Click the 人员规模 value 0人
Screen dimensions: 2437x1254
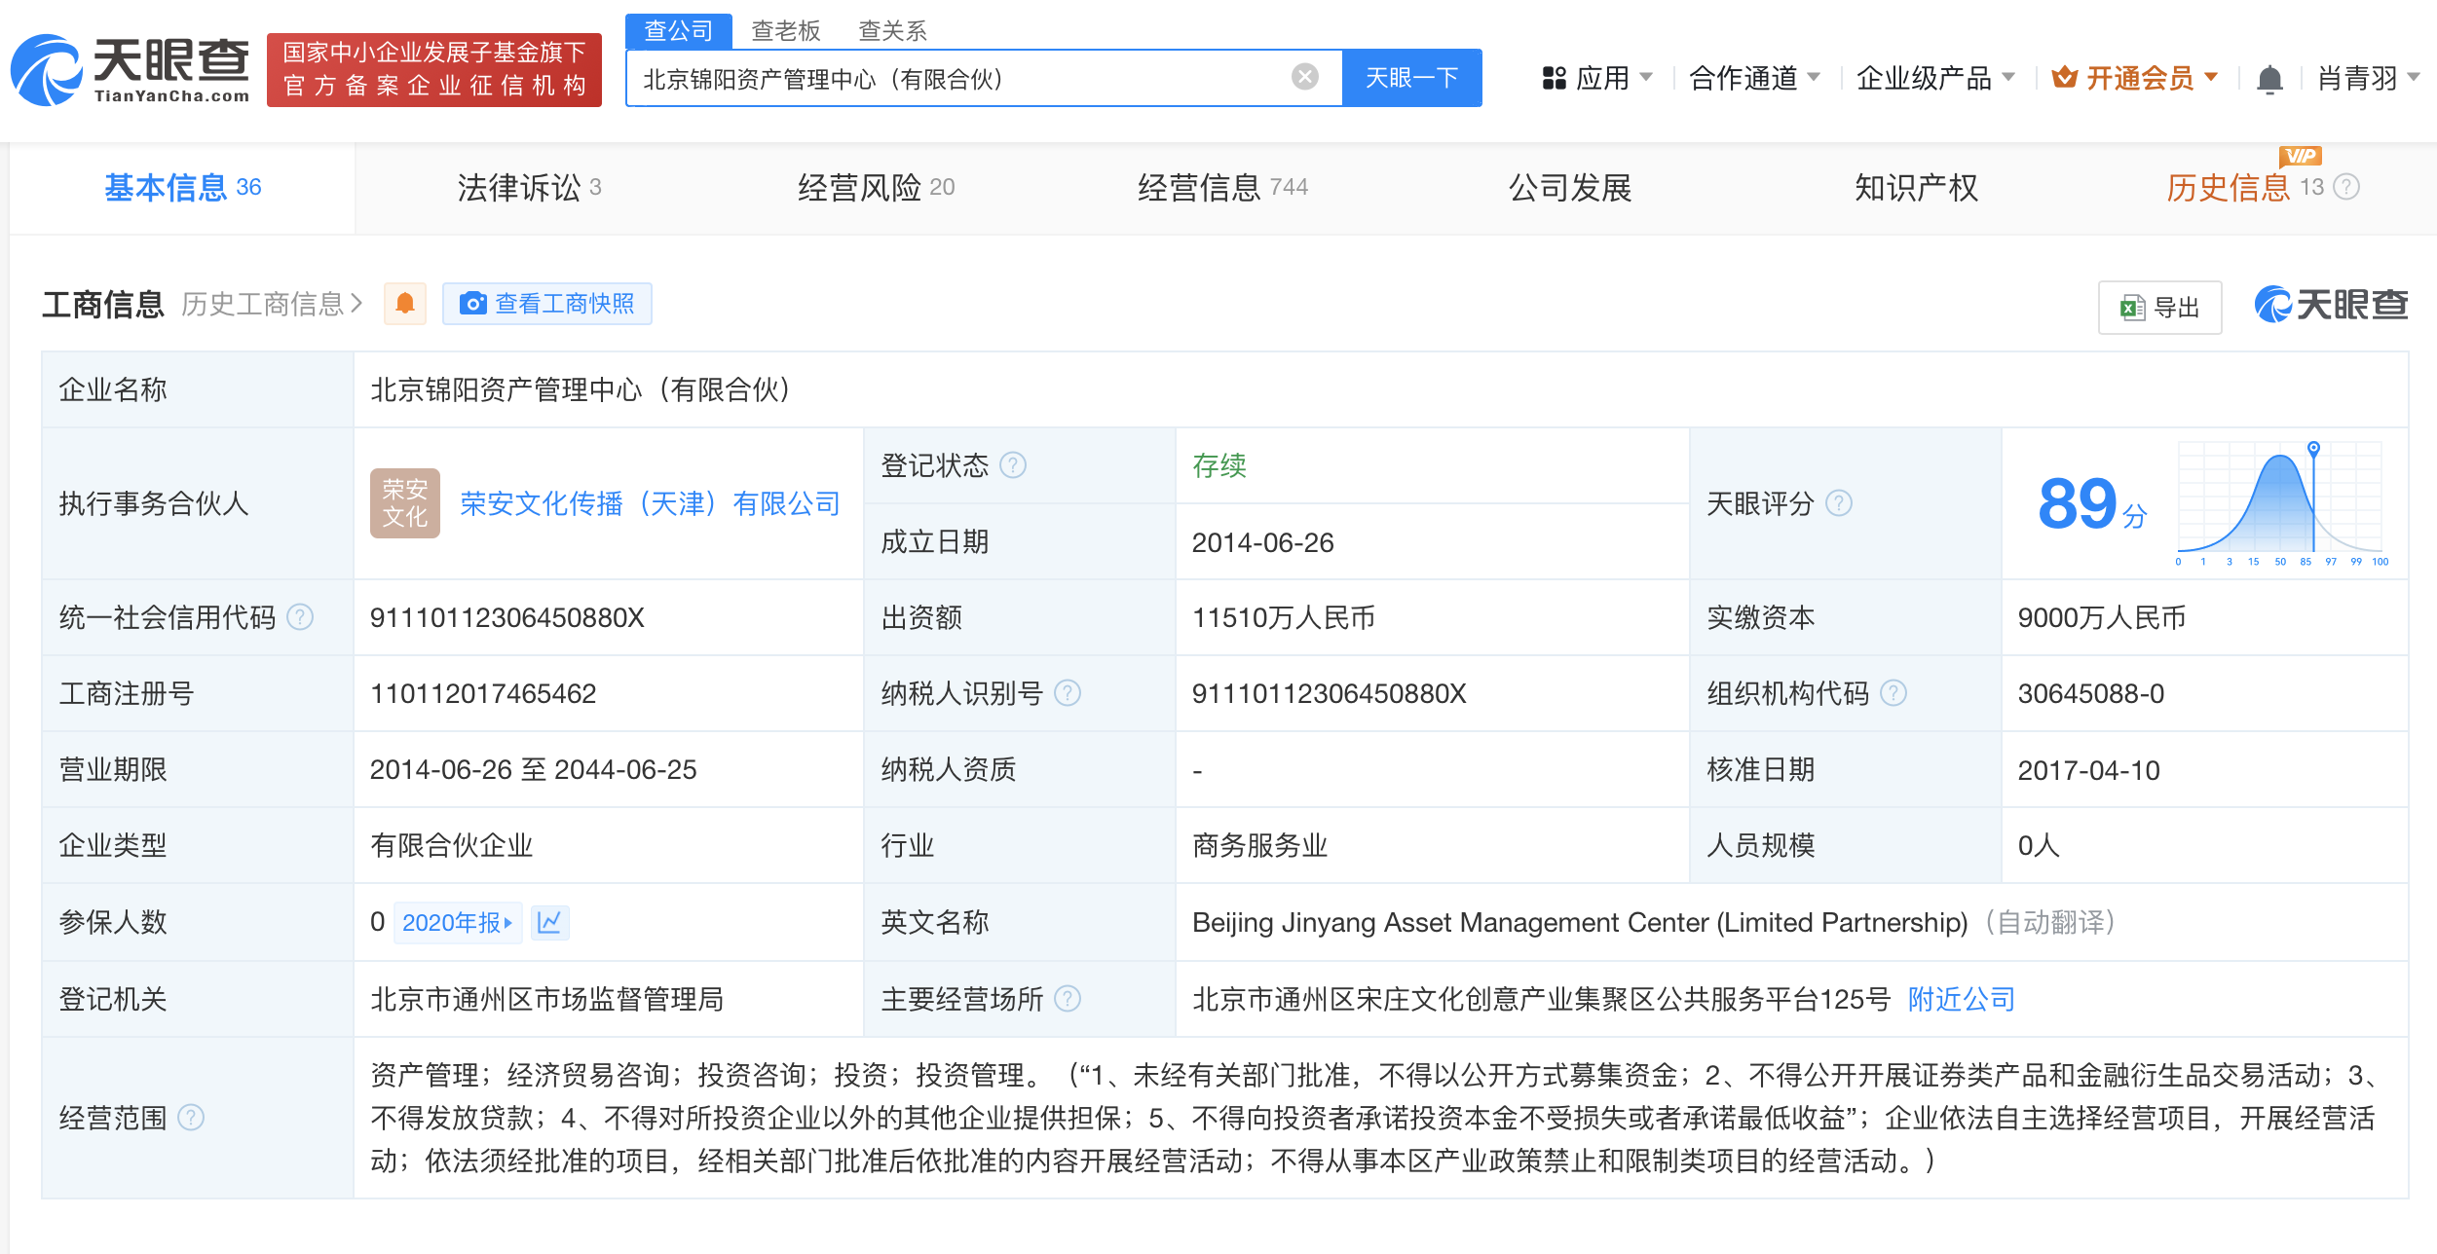point(2039,845)
